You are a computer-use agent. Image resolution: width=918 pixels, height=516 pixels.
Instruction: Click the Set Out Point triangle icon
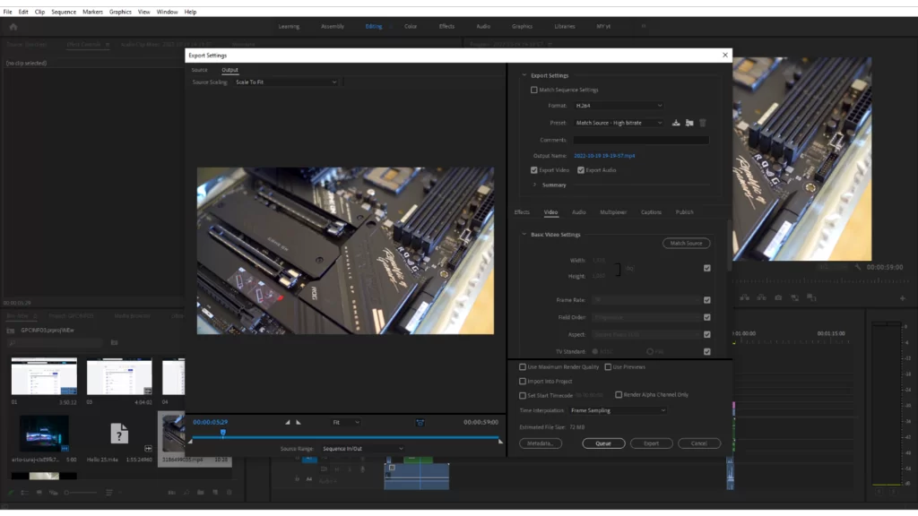tap(298, 423)
